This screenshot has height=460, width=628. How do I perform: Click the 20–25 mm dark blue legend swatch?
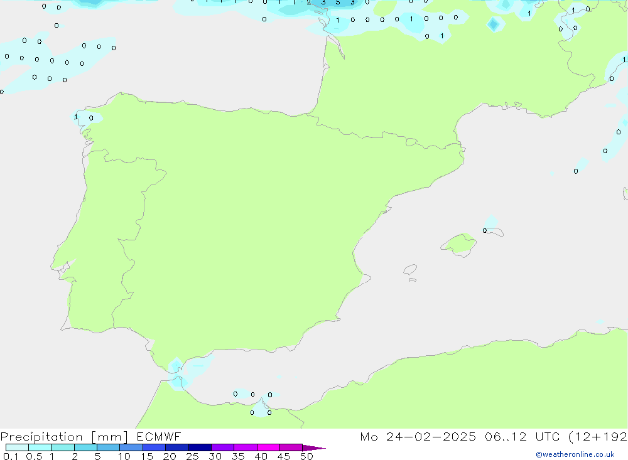tap(176, 447)
